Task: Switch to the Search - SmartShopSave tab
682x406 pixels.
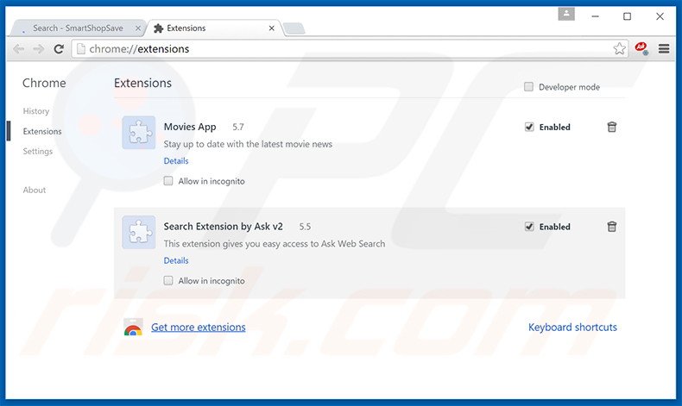Action: [x=78, y=28]
